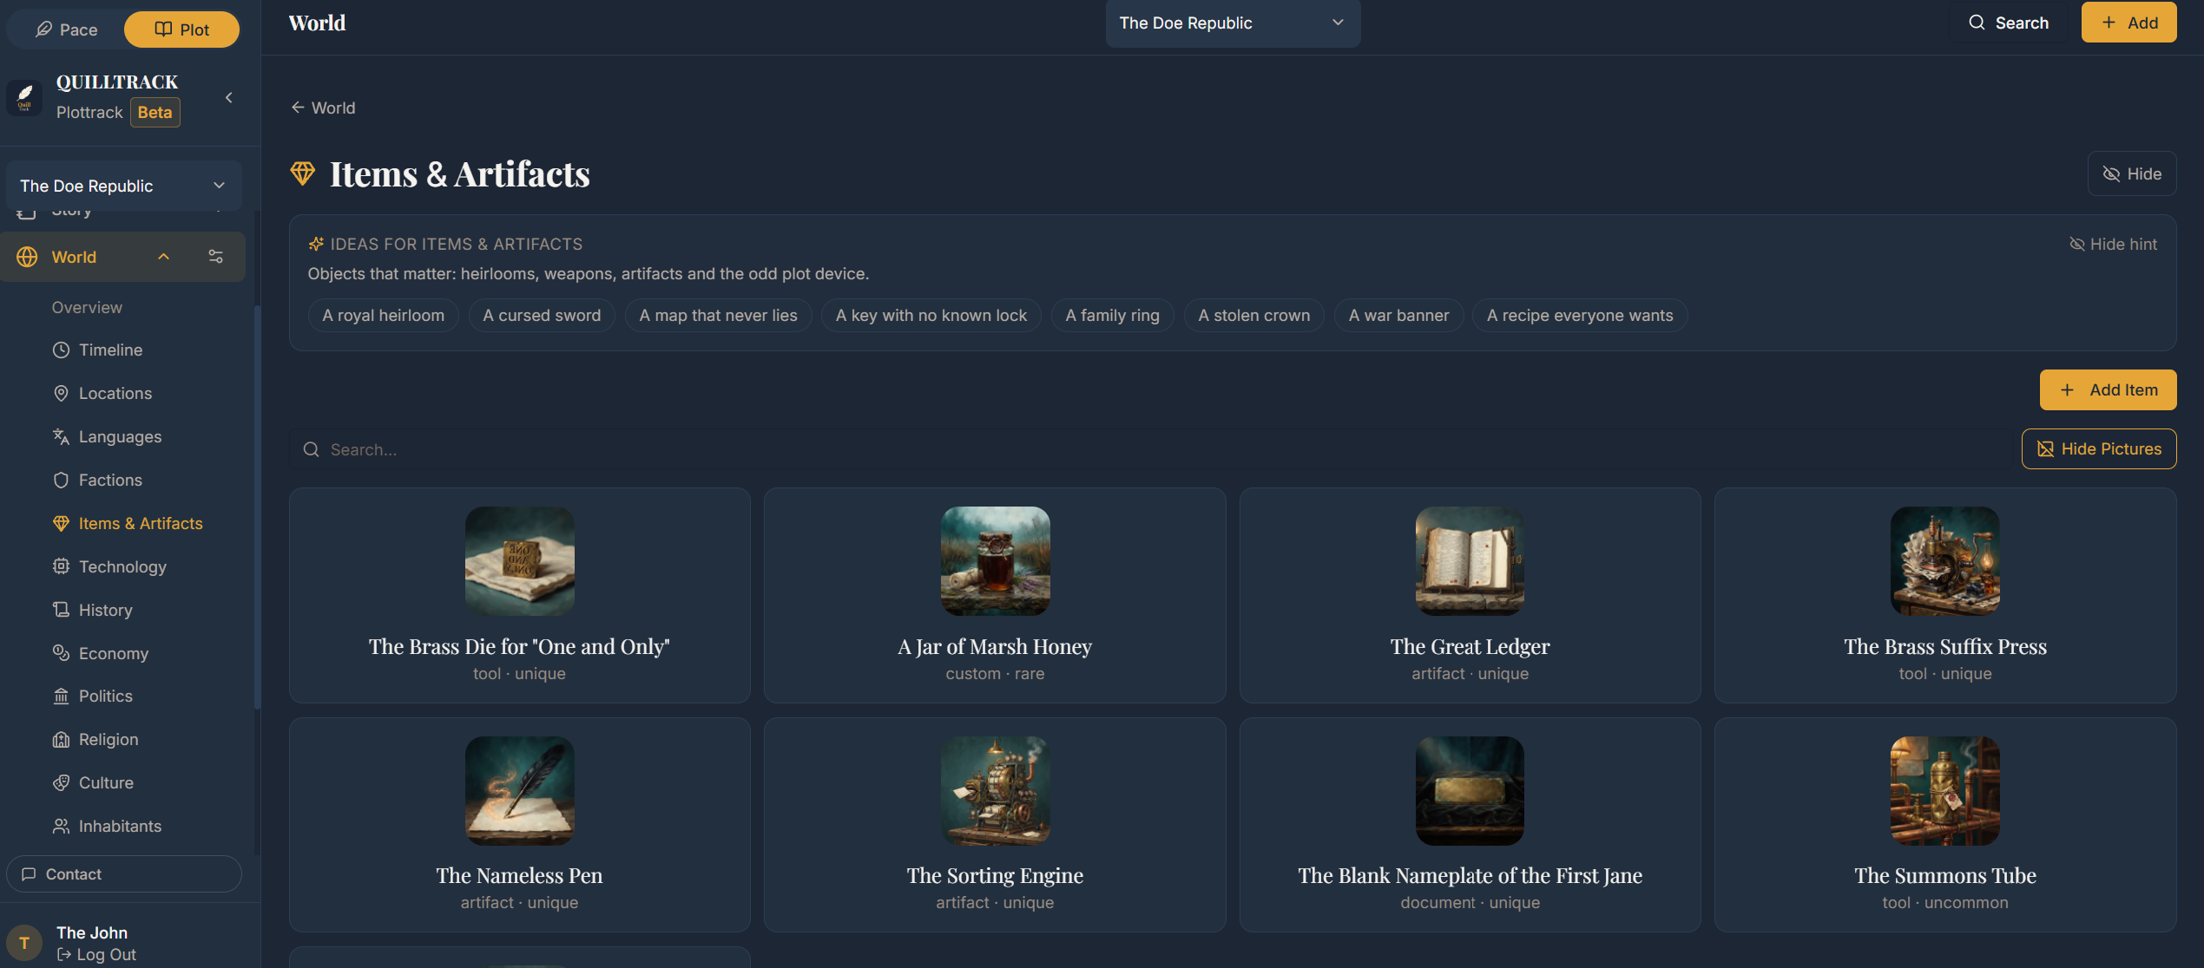Screen dimensions: 2204x968
Task: Click the pin icon beside Locations
Action: tap(61, 393)
